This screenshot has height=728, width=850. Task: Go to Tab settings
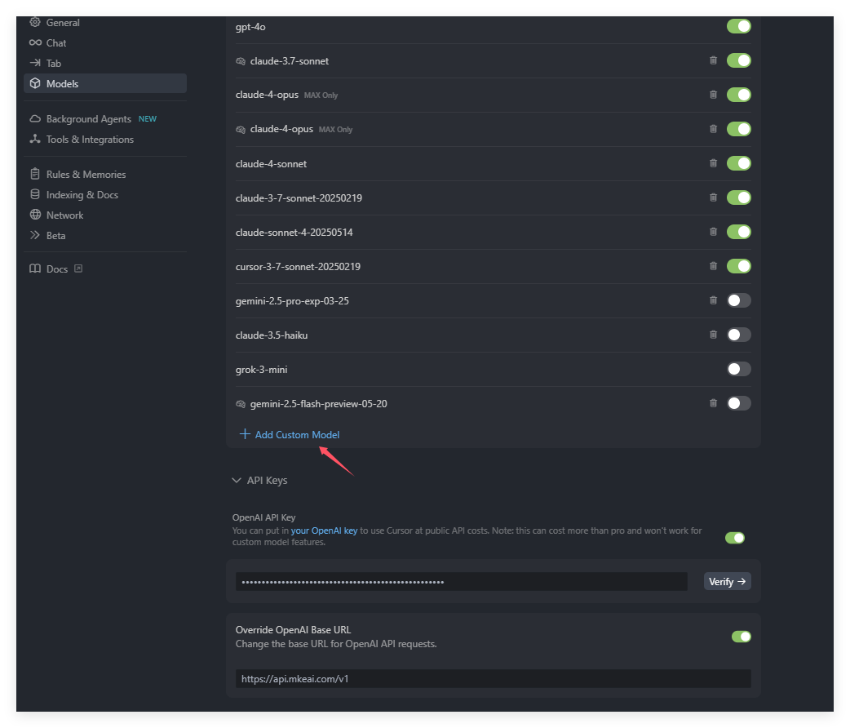click(54, 64)
